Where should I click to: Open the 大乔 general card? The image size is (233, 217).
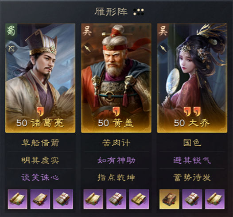[x=192, y=78]
